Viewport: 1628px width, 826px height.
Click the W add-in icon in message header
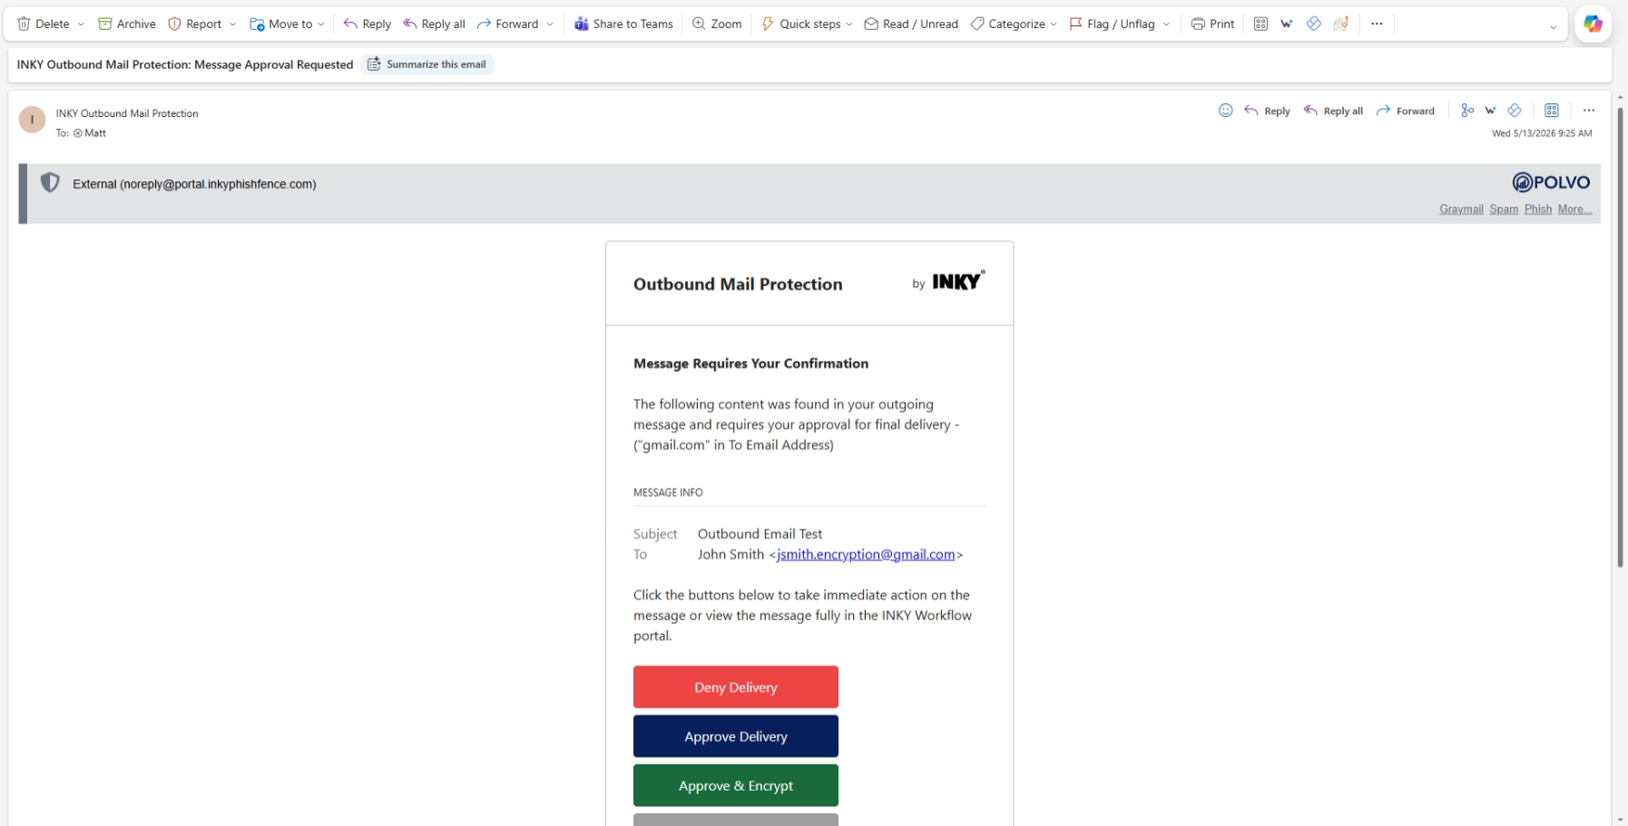coord(1490,111)
